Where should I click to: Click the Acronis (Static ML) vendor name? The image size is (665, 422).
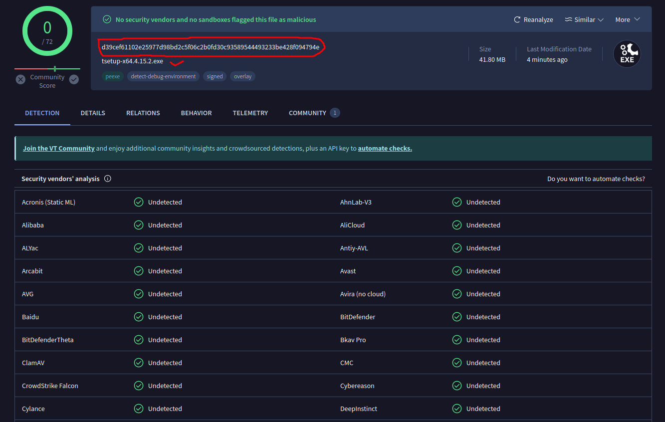[48, 202]
